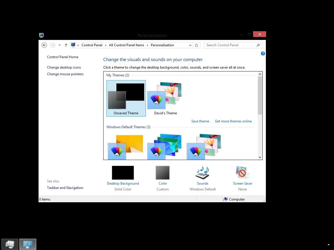
Task: Open address bar history dropdown
Action: (190, 45)
